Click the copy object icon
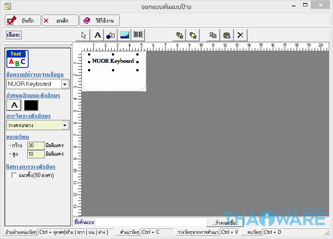The height and width of the screenshot is (239, 333). pyautogui.click(x=213, y=35)
